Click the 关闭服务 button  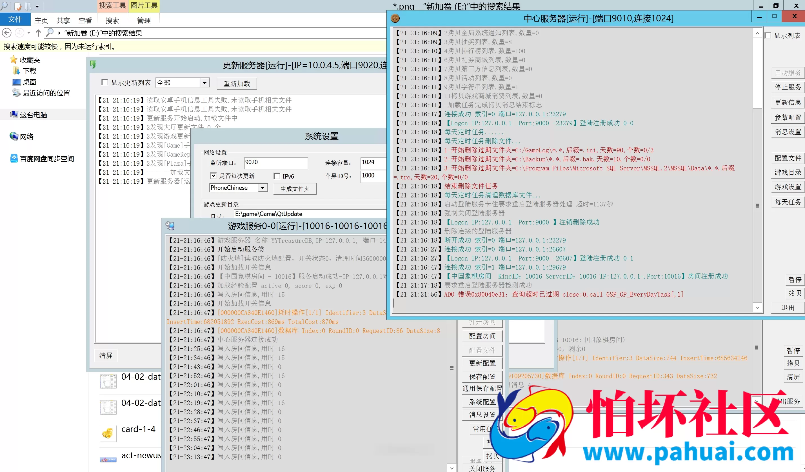pyautogui.click(x=482, y=468)
